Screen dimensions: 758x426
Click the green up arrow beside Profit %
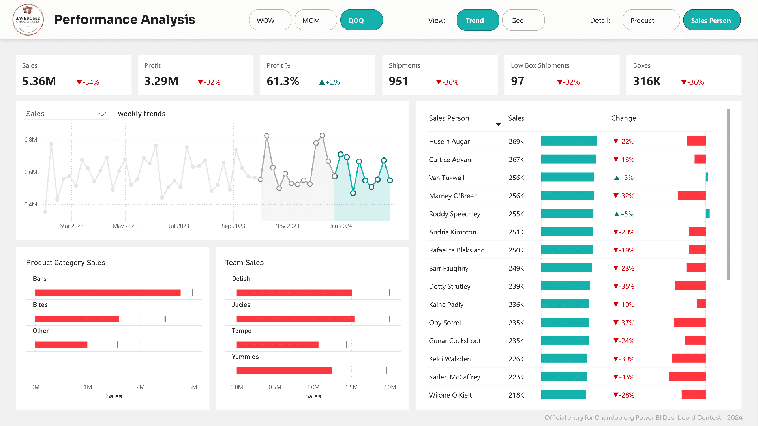coord(322,82)
